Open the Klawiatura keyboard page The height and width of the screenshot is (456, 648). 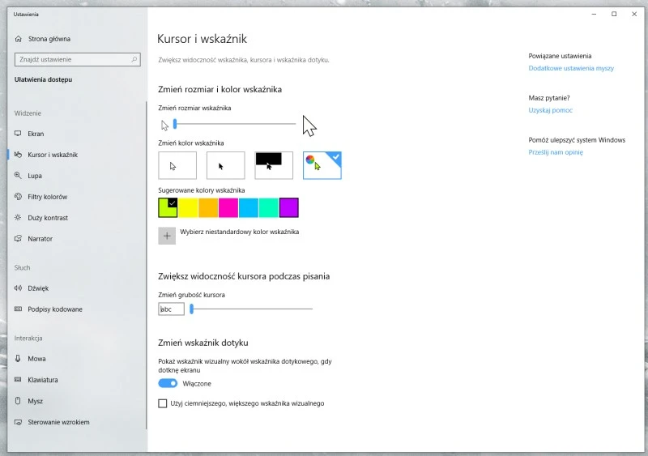[42, 380]
